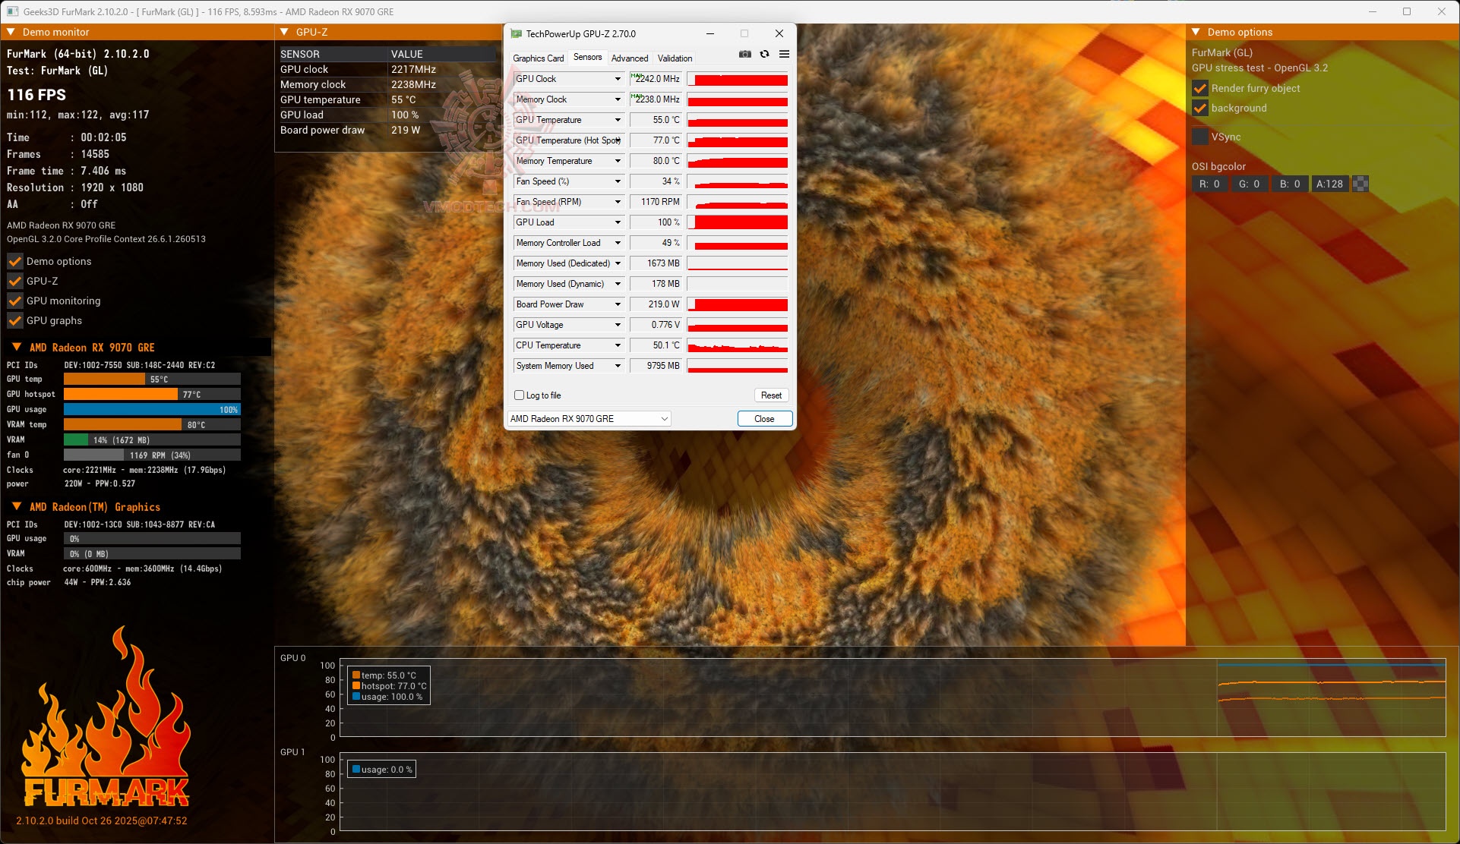This screenshot has height=844, width=1460.
Task: Click the Reset button in GPU-Z
Action: coord(771,395)
